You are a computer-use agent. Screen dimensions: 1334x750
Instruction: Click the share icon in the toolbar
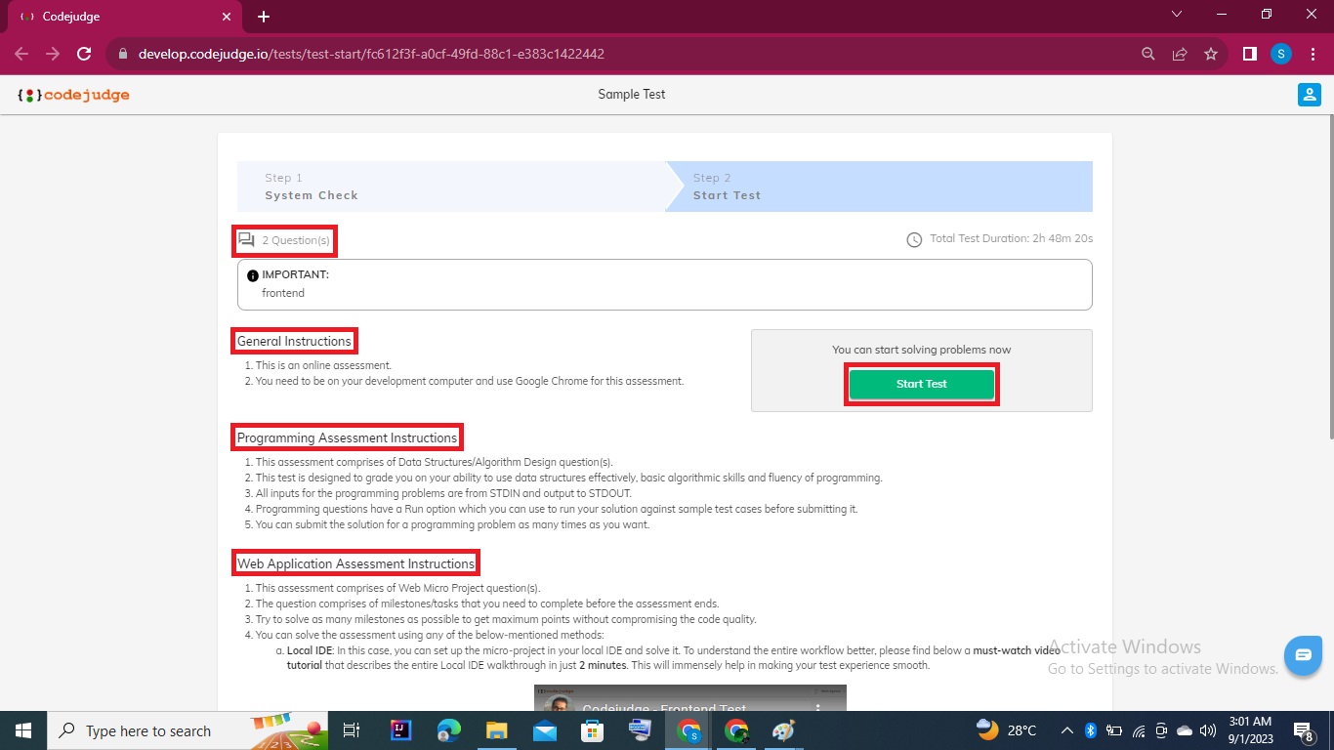coord(1180,54)
